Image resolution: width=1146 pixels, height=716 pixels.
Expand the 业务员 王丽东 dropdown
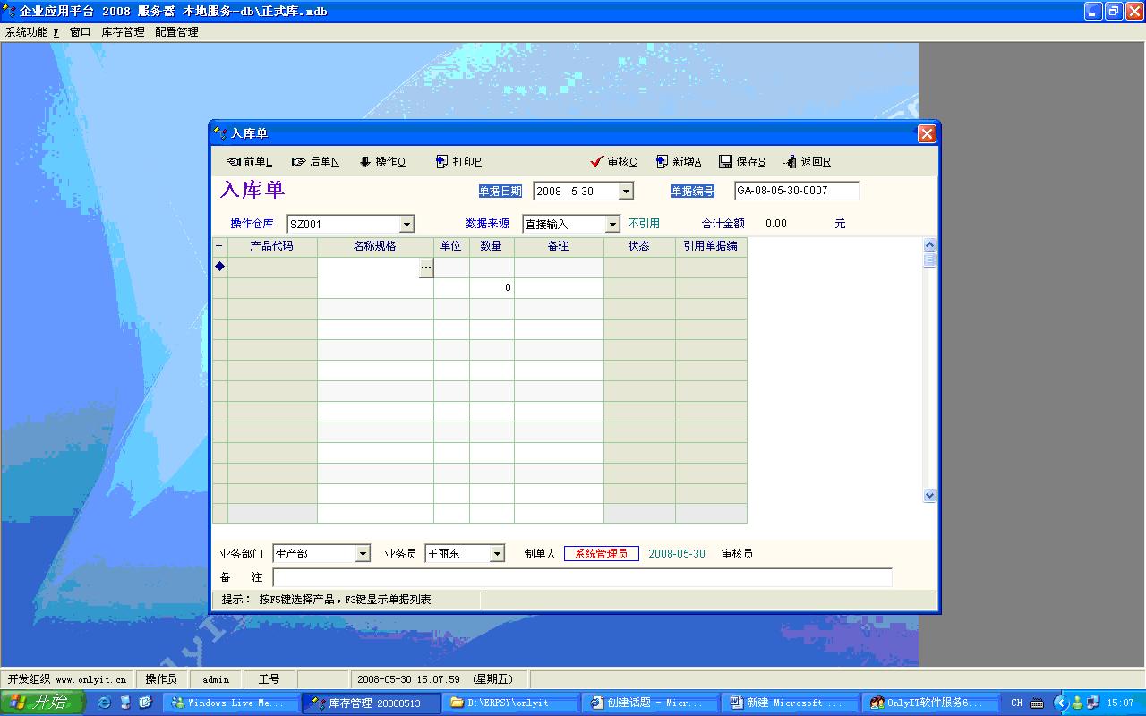tap(497, 554)
